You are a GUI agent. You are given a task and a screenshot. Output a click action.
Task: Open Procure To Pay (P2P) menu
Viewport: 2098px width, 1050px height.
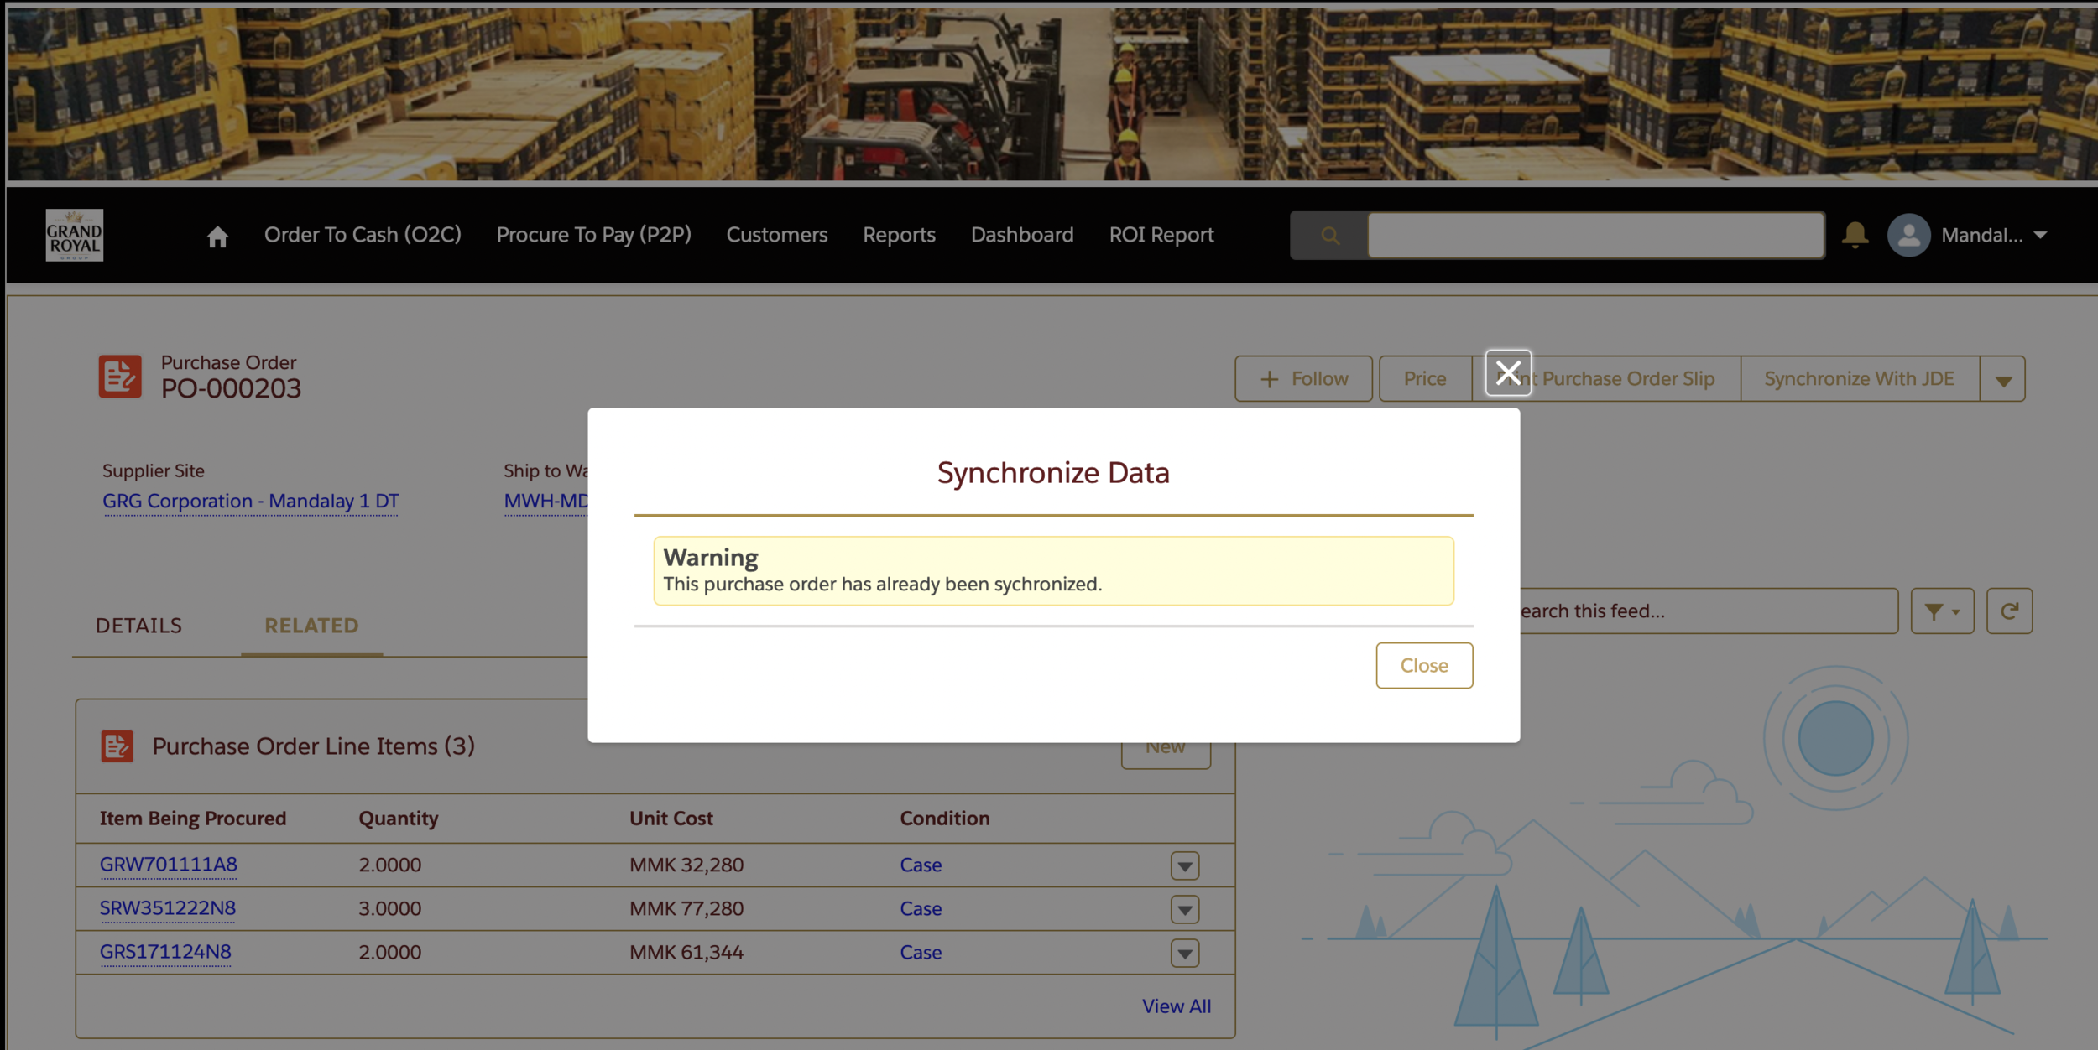tap(593, 235)
